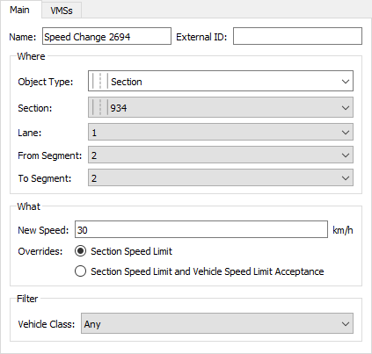Screen dimensions: 372x354
Task: Click the Name text field
Action: click(x=106, y=36)
